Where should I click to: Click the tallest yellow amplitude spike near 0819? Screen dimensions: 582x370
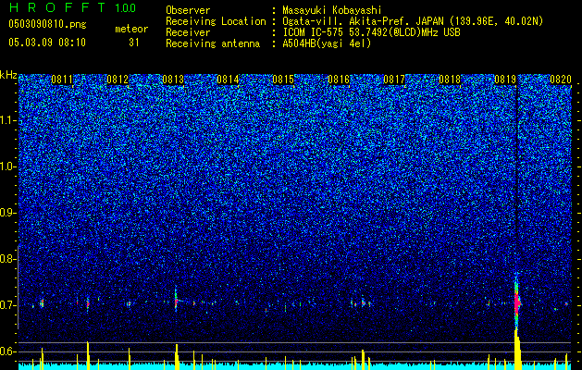[516, 350]
